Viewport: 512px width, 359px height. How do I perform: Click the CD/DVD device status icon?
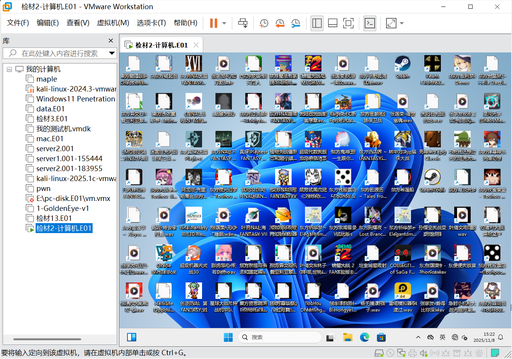pos(390,353)
